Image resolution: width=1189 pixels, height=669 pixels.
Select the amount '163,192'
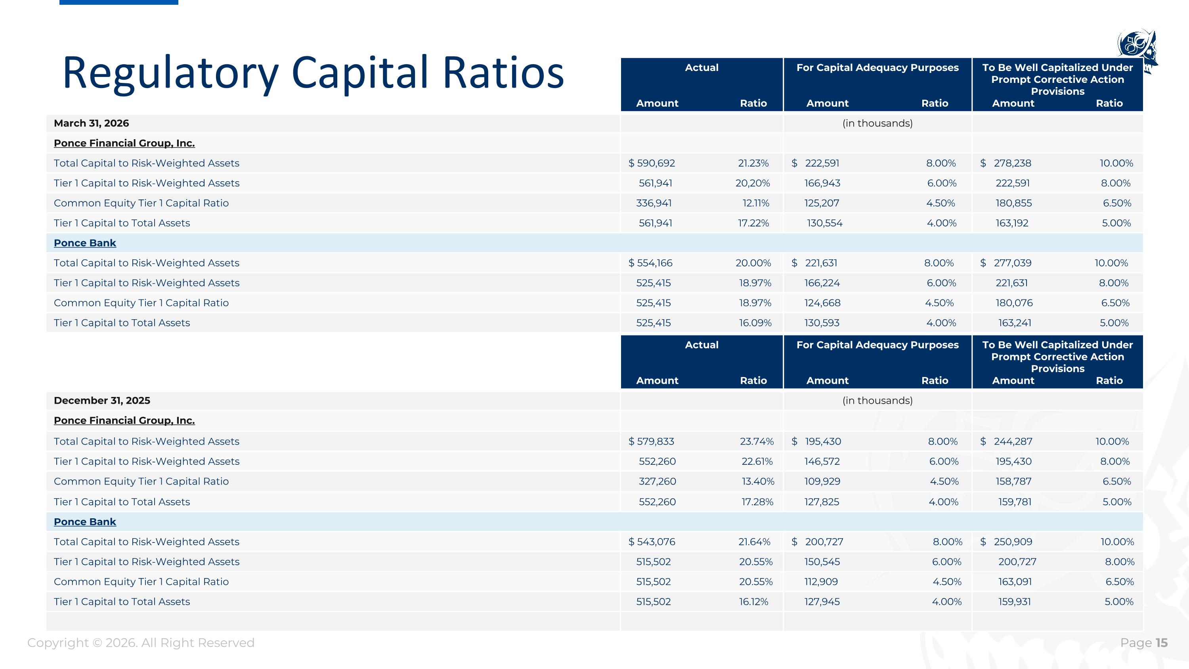pos(1012,223)
